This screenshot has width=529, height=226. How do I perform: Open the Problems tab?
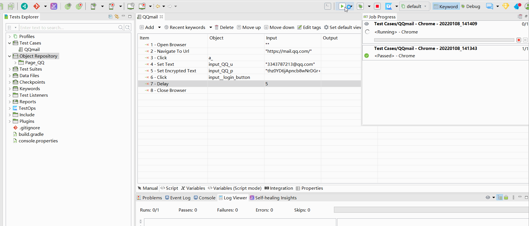click(149, 198)
